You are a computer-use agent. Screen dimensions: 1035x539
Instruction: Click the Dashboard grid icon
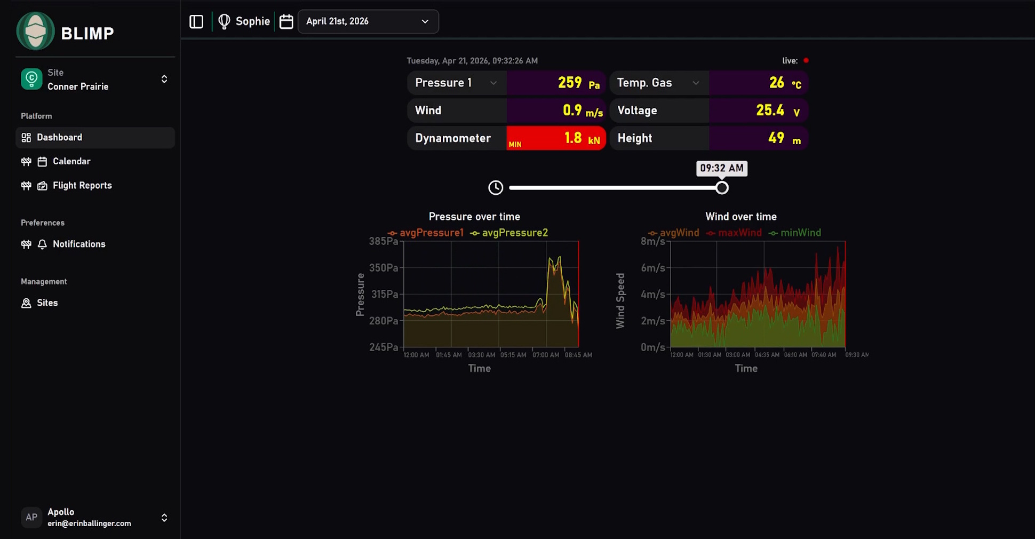pyautogui.click(x=26, y=138)
